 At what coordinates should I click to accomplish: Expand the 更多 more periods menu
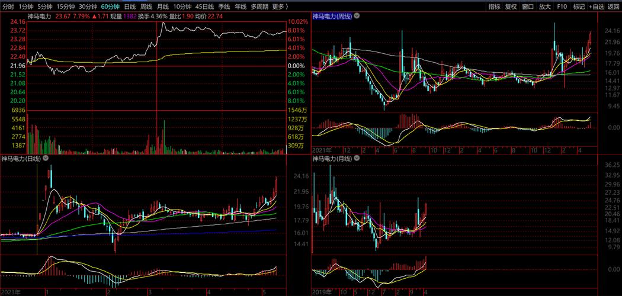[280, 7]
